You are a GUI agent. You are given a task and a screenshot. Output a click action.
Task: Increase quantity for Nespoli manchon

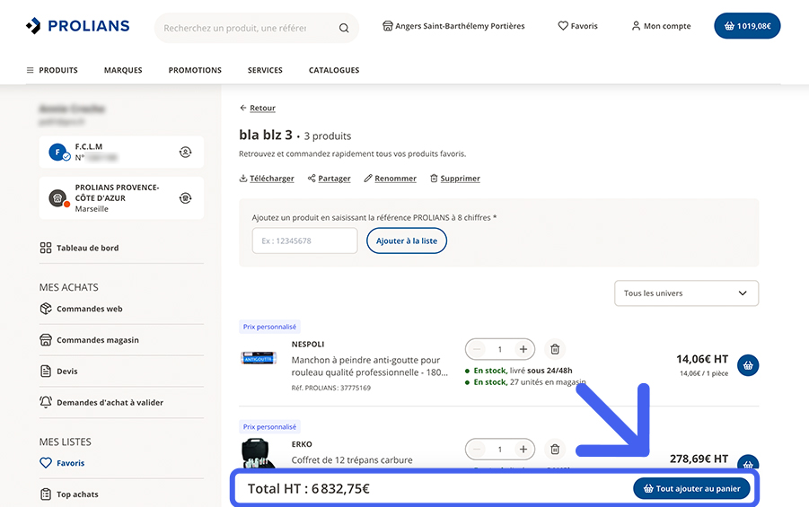coord(523,349)
